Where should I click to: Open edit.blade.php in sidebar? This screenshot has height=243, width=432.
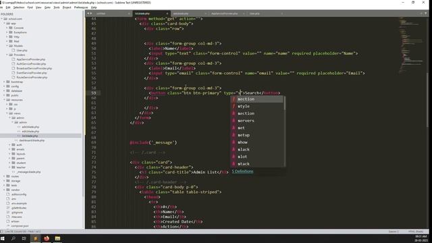[x=30, y=132]
